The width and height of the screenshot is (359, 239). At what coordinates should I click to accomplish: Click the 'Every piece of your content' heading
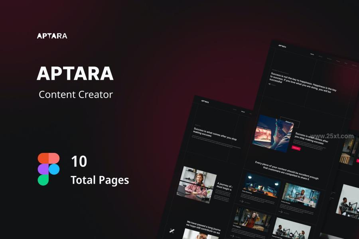coord(286,170)
